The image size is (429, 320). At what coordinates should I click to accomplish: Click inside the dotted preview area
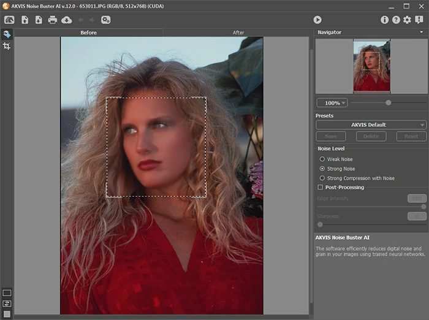[x=156, y=147]
